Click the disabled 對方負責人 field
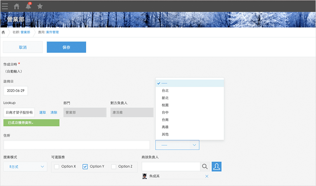Screen dimensions: 316x186 point(132,112)
